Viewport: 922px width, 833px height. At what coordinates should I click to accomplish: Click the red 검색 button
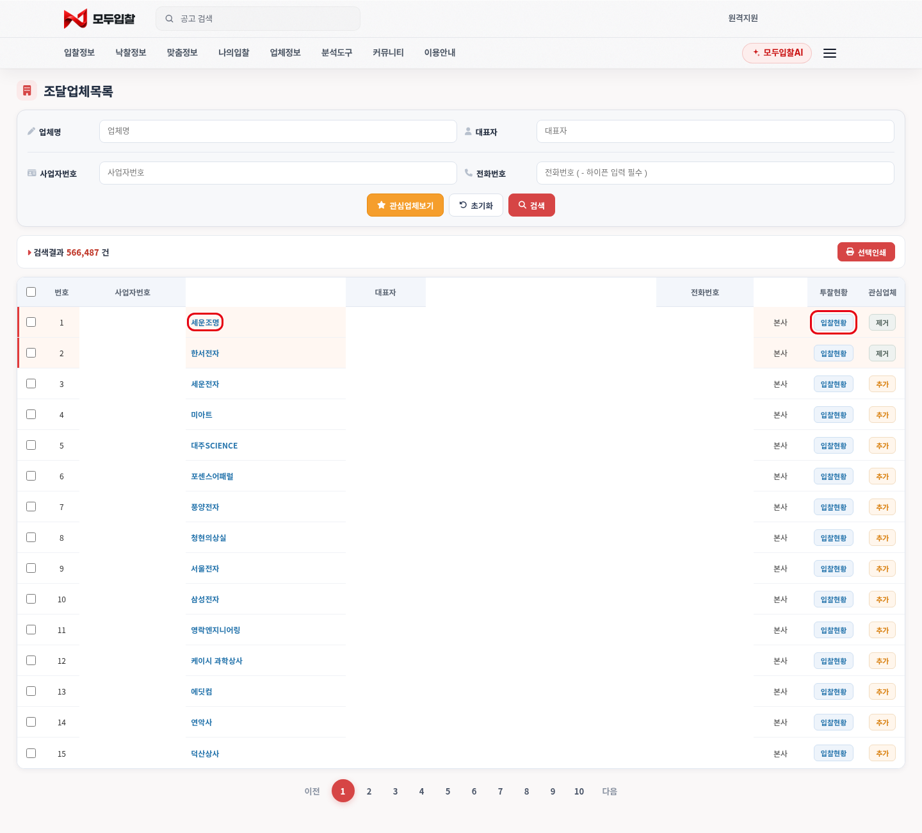[531, 205]
